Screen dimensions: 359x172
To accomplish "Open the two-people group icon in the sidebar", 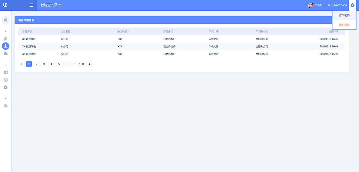I will [6, 106].
